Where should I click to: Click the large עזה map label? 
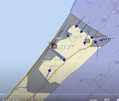[x=64, y=46]
